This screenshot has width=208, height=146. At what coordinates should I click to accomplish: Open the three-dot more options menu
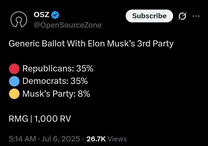point(196,16)
